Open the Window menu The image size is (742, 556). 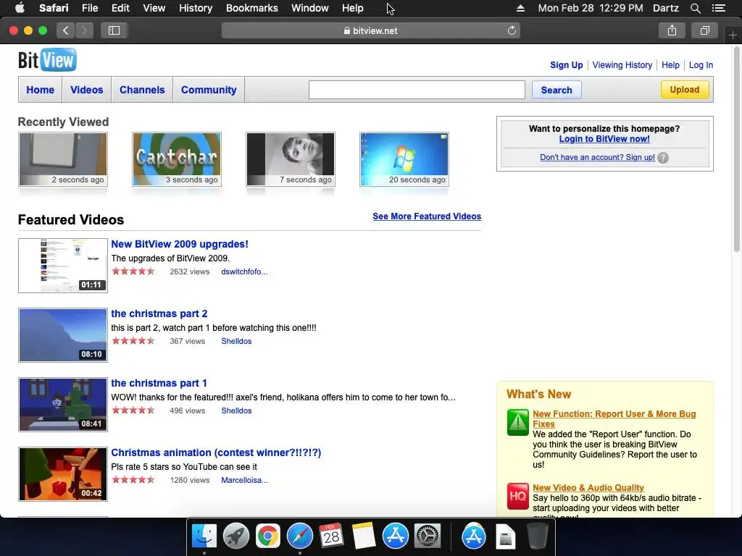click(x=309, y=8)
